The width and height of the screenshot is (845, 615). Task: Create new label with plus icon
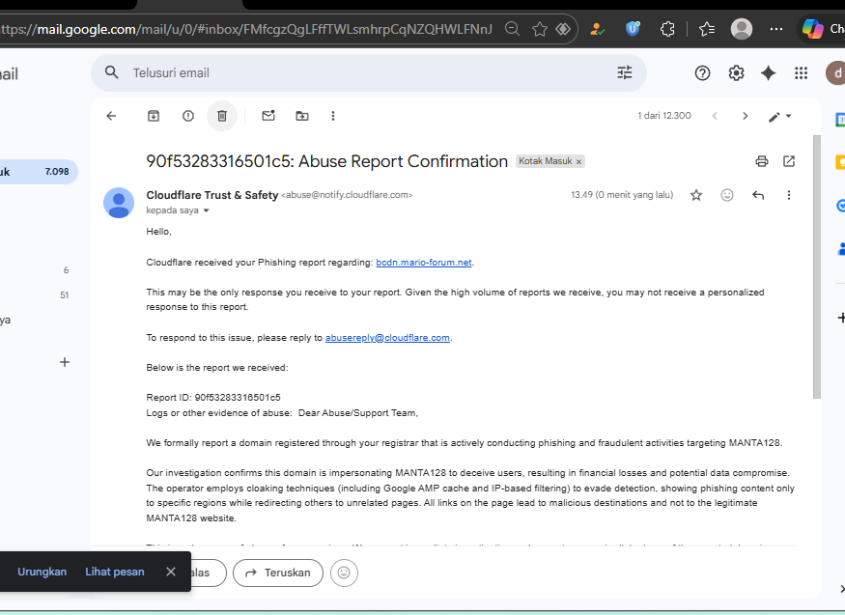(65, 362)
